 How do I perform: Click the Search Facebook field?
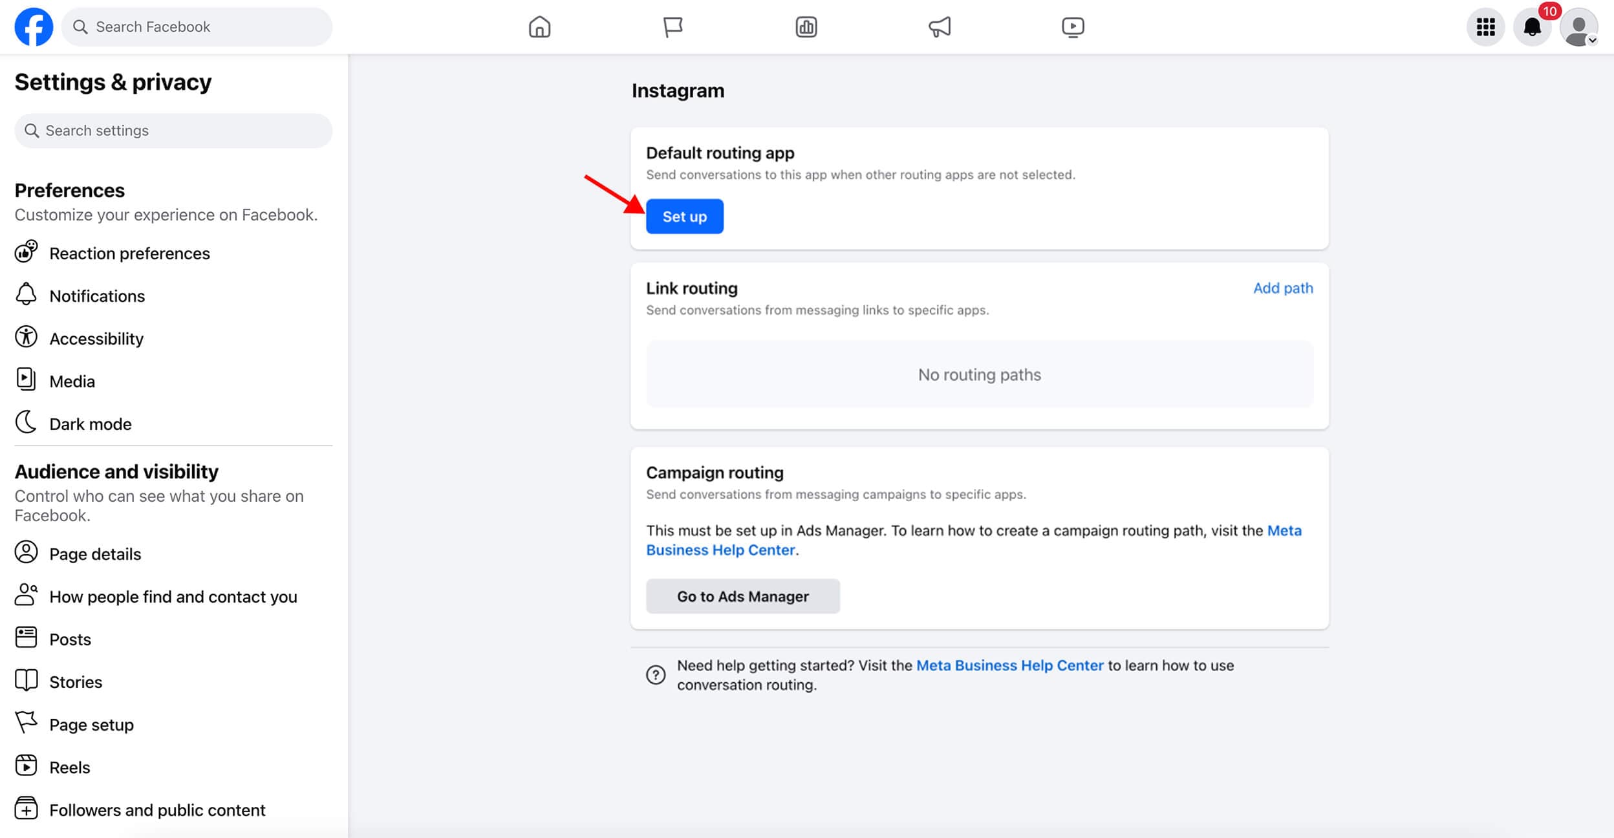point(197,27)
